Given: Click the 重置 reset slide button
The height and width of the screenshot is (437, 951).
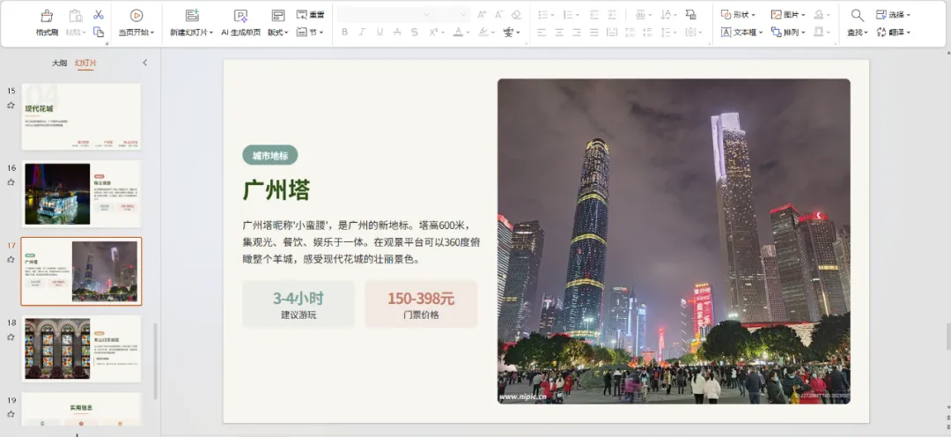Looking at the screenshot, I should pos(311,15).
